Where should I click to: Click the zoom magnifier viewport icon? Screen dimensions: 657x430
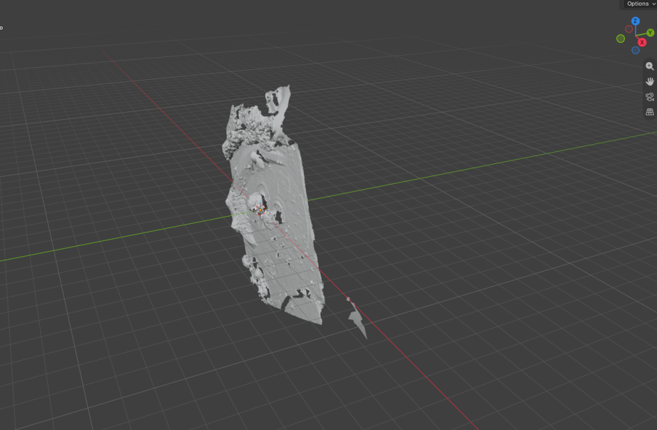pos(649,66)
